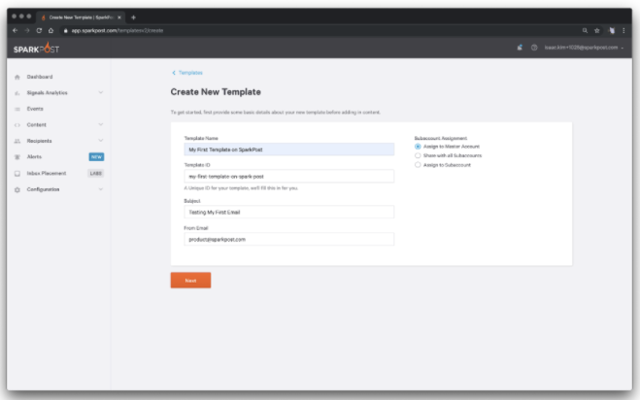
Task: Click the orange Next button
Action: tap(190, 281)
